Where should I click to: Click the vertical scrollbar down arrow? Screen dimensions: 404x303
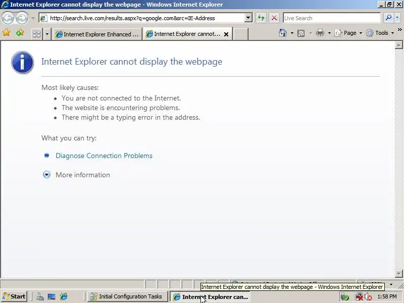[x=398, y=273]
